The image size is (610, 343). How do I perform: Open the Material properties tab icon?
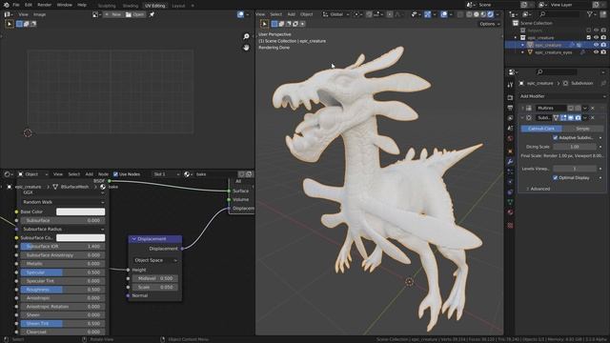[510, 212]
